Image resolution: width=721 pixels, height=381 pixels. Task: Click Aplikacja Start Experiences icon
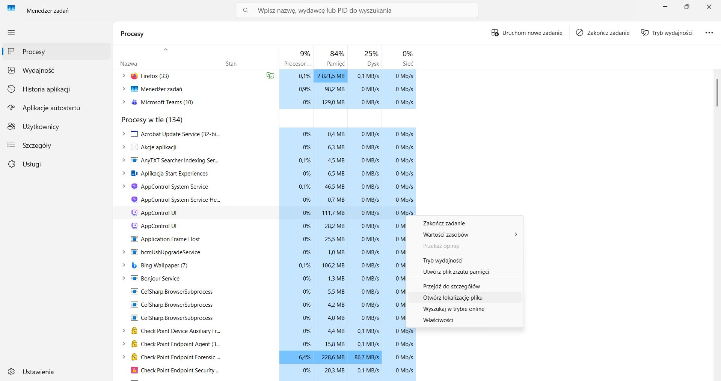(134, 173)
